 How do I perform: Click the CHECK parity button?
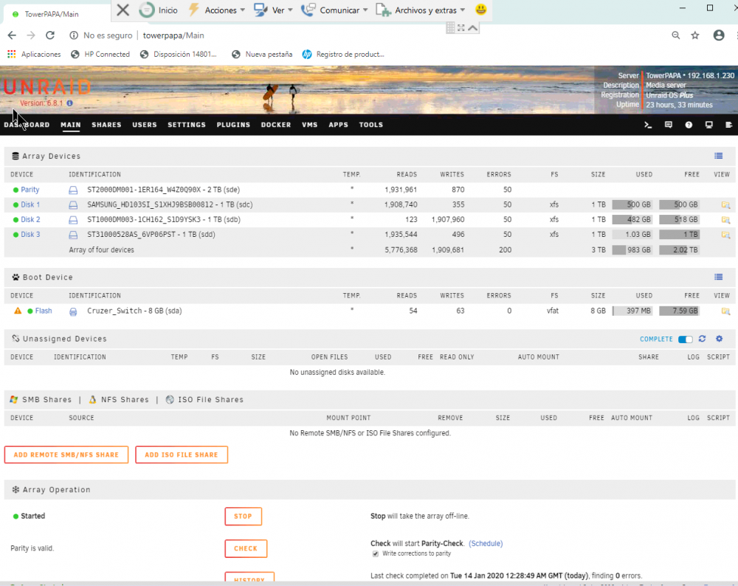point(246,549)
